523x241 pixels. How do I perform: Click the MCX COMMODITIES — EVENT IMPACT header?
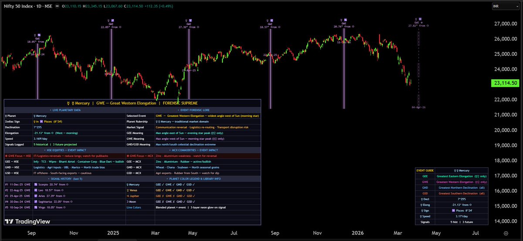[x=194, y=150]
